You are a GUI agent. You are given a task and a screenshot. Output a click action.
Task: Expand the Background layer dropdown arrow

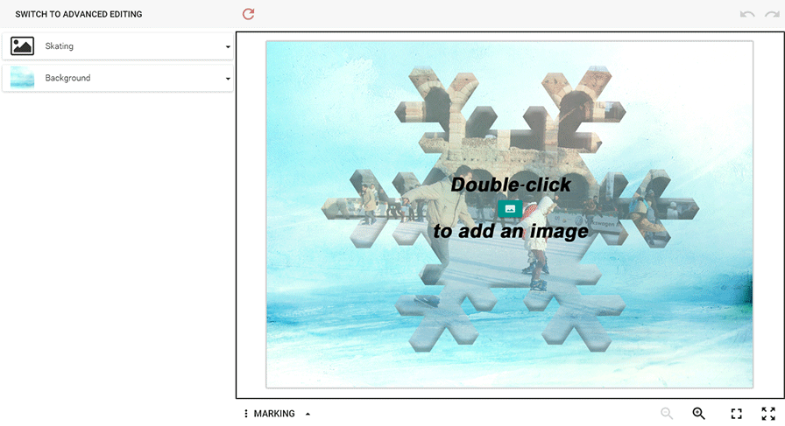(228, 79)
